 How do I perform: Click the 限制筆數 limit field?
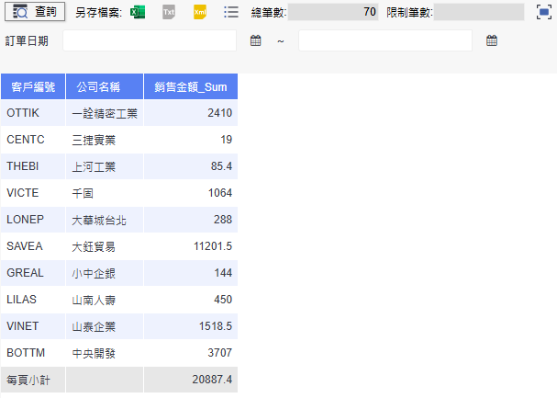pyautogui.click(x=478, y=12)
